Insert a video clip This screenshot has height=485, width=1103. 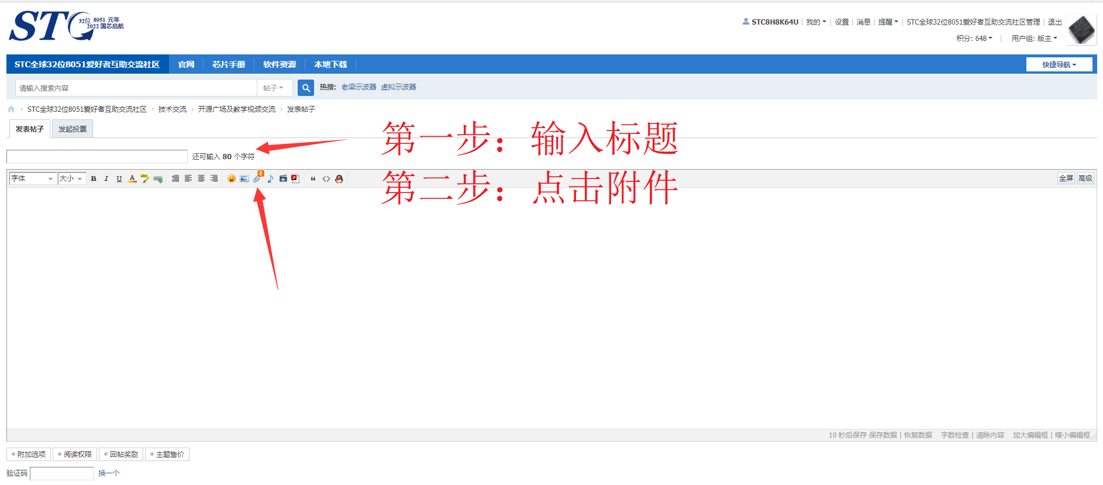point(283,178)
